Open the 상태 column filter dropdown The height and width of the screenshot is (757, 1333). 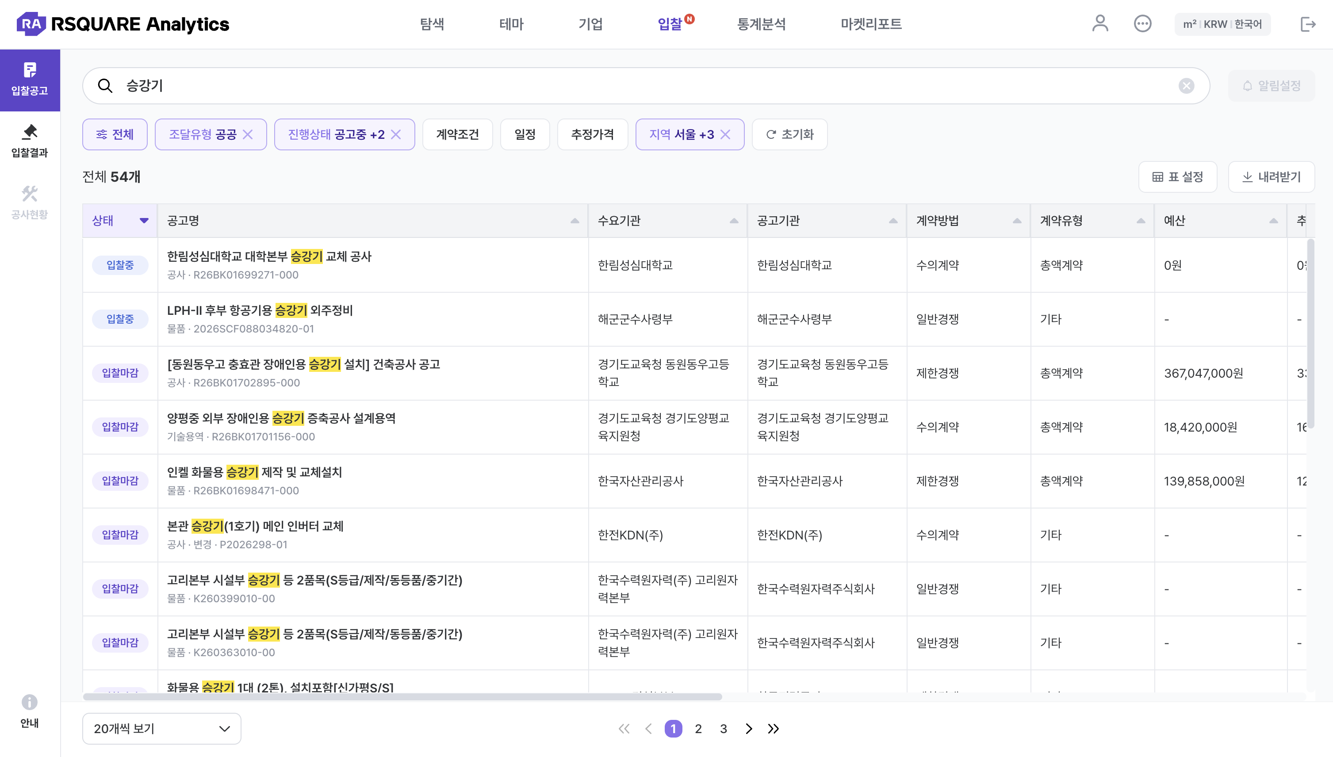click(x=144, y=221)
